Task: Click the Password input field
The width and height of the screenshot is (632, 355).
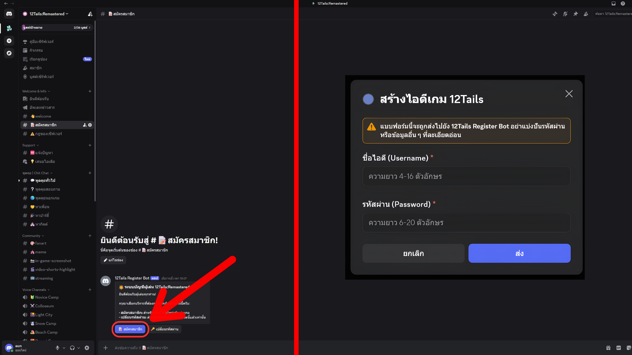Action: pyautogui.click(x=466, y=223)
